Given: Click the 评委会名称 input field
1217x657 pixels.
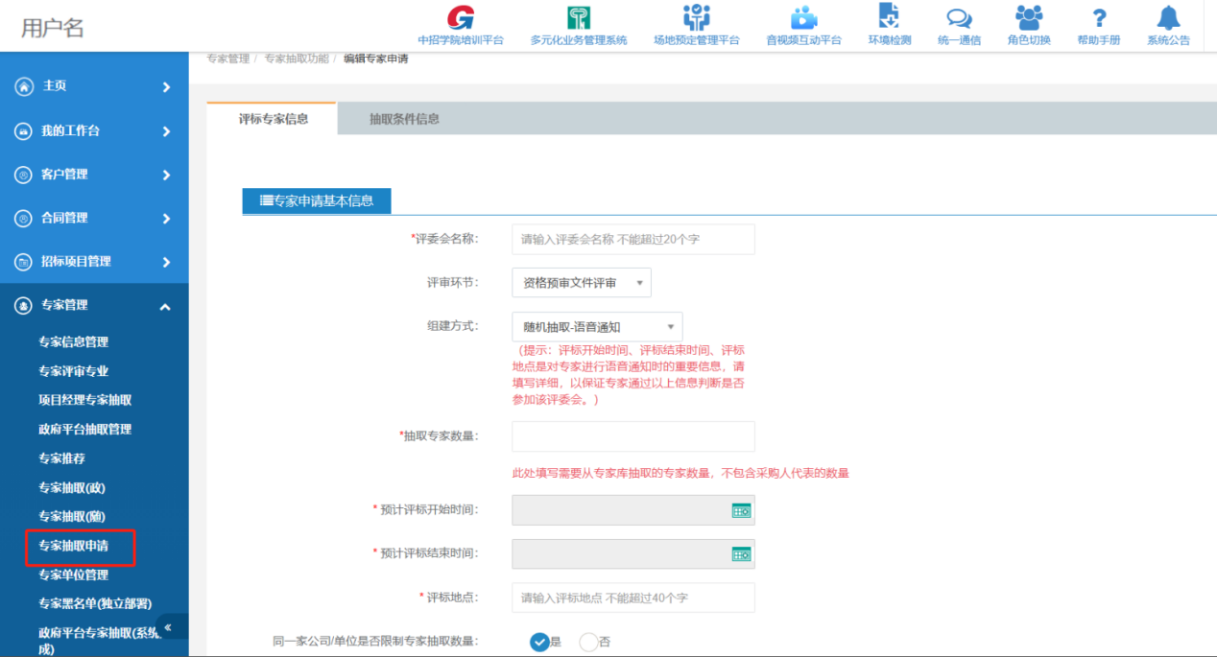Looking at the screenshot, I should [x=632, y=239].
